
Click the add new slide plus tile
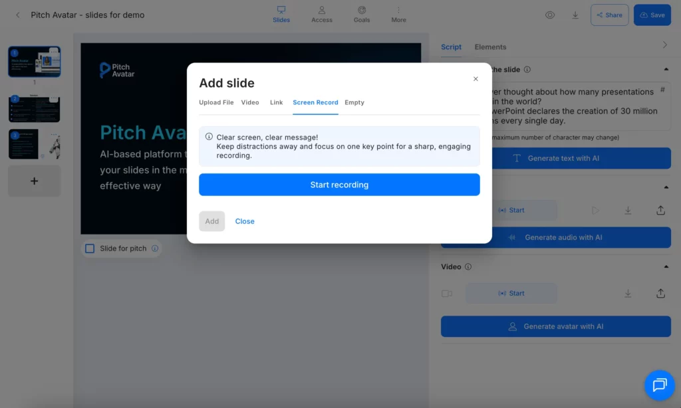click(35, 181)
